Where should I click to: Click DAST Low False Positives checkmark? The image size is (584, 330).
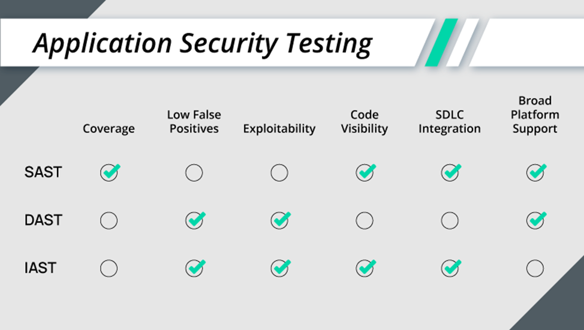194,220
